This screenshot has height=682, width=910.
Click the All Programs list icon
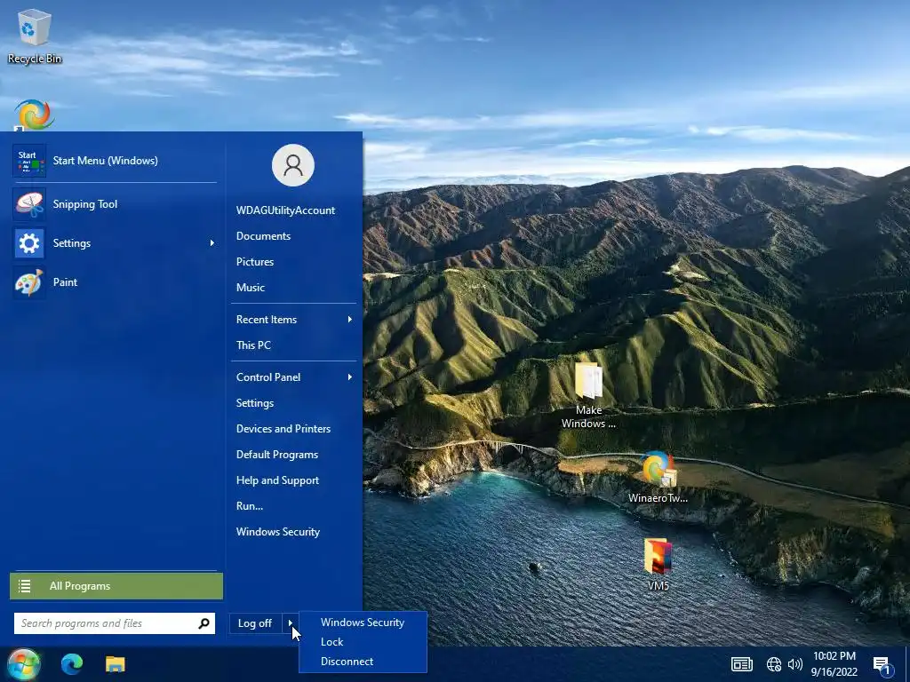[24, 586]
